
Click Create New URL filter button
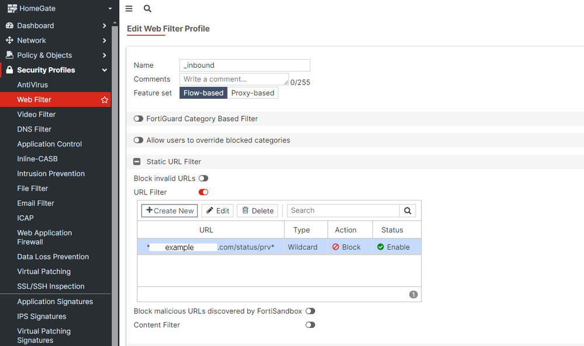click(170, 210)
